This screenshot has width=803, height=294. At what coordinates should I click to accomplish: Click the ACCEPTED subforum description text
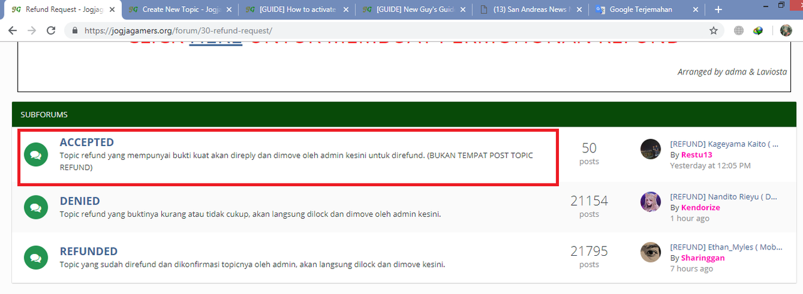296,161
